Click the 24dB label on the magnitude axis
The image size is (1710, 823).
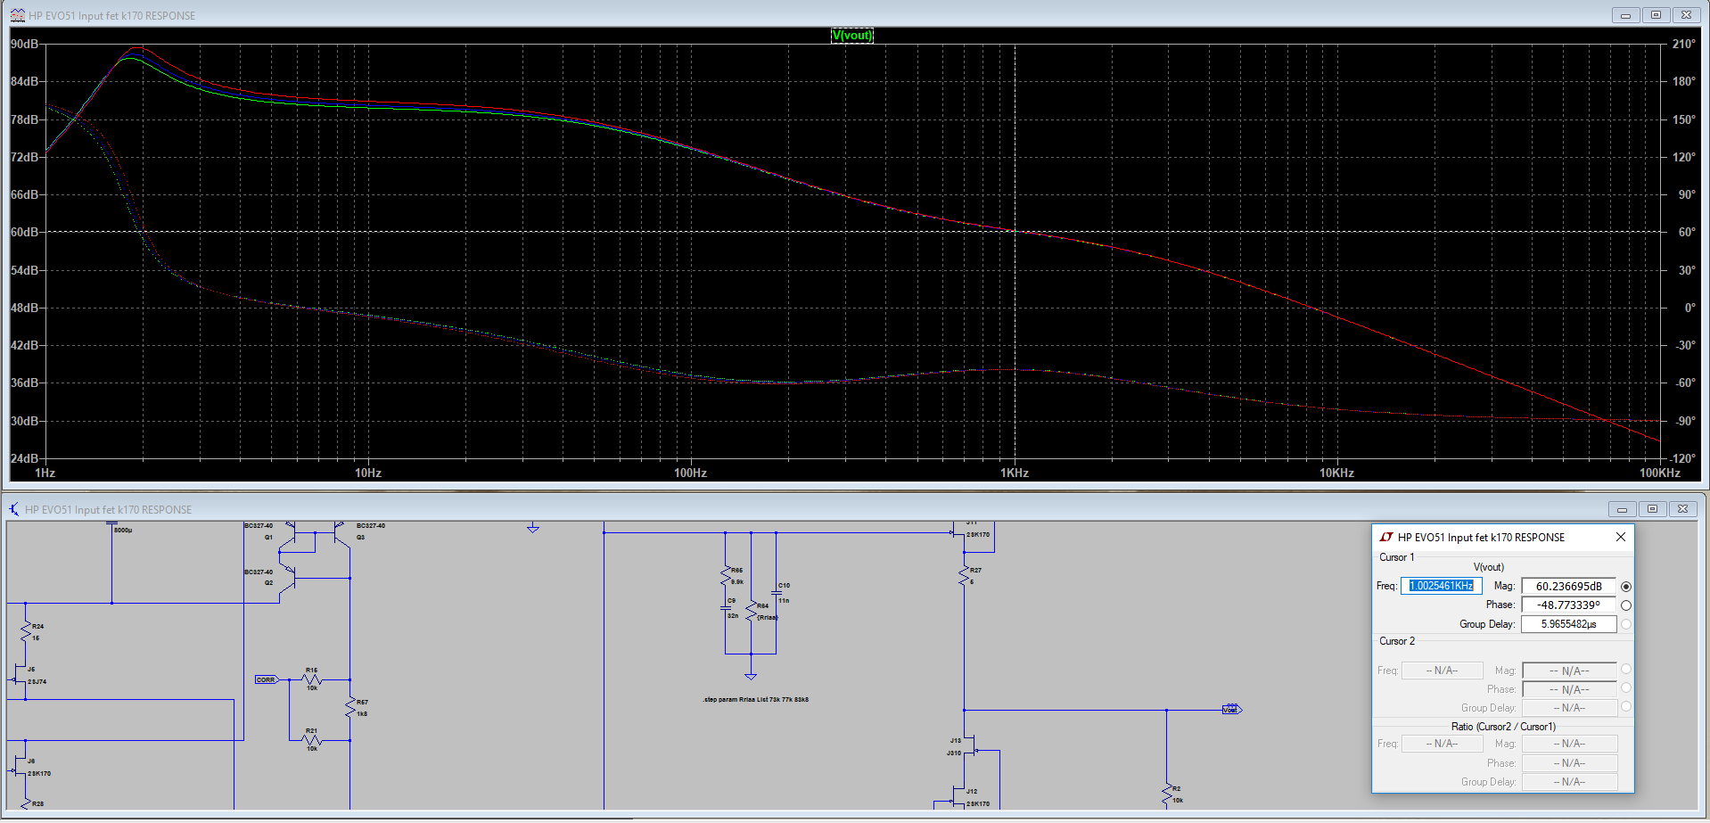[25, 458]
